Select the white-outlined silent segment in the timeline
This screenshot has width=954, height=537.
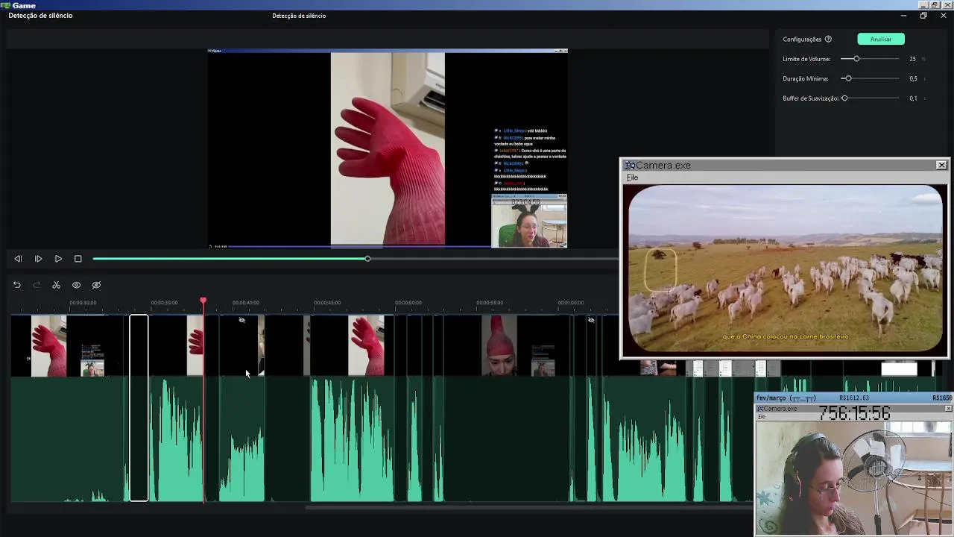point(139,408)
